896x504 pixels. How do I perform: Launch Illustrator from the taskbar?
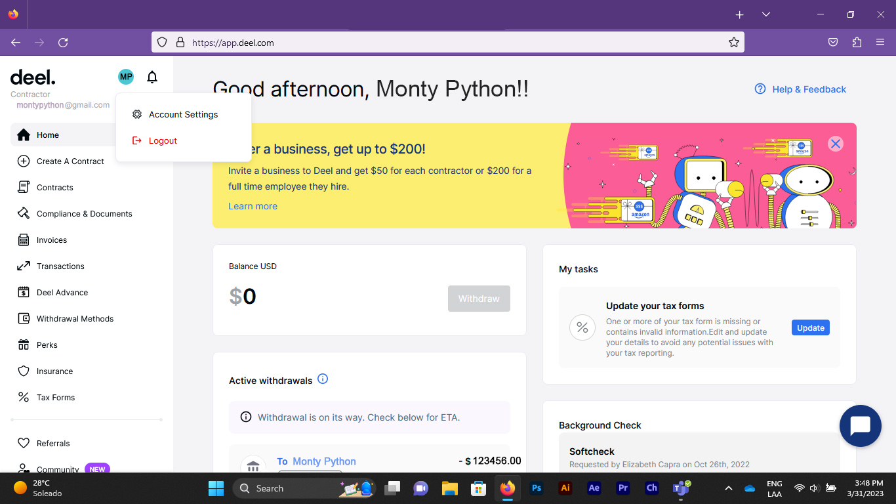(x=565, y=488)
